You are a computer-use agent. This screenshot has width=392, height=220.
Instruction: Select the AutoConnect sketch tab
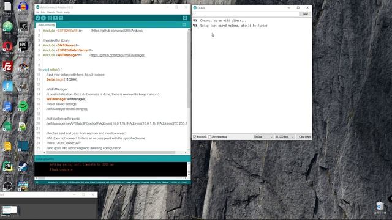(46, 25)
